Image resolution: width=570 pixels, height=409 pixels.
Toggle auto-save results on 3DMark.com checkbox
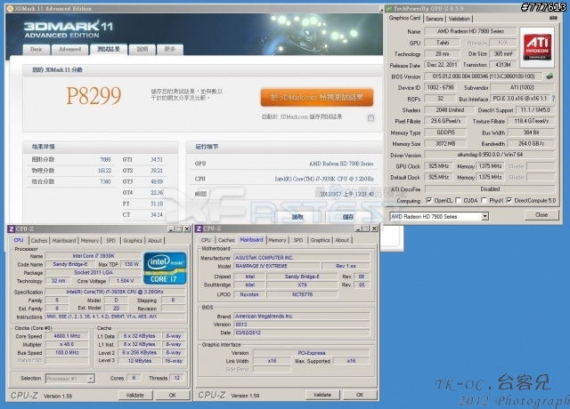tap(370, 117)
